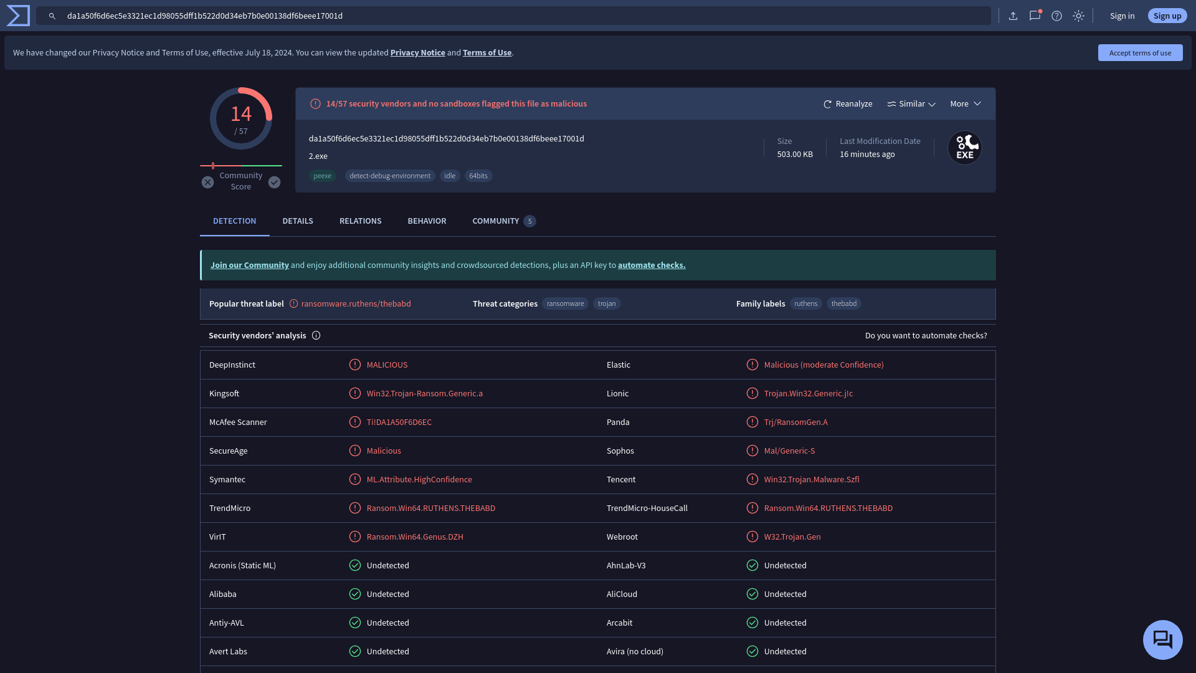Click the EXE file type icon
Viewport: 1196px width, 673px height.
tap(965, 148)
